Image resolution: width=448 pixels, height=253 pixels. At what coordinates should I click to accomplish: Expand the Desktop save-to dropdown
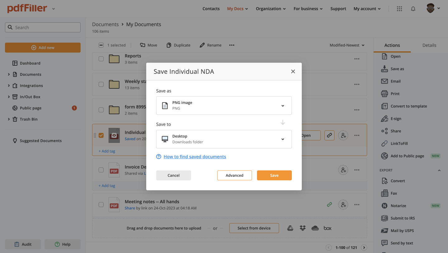[224, 139]
